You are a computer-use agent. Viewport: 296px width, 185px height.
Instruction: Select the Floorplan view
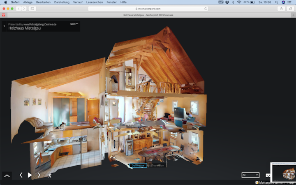coord(157,166)
